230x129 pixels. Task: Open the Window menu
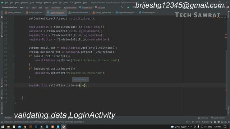[78, 3]
